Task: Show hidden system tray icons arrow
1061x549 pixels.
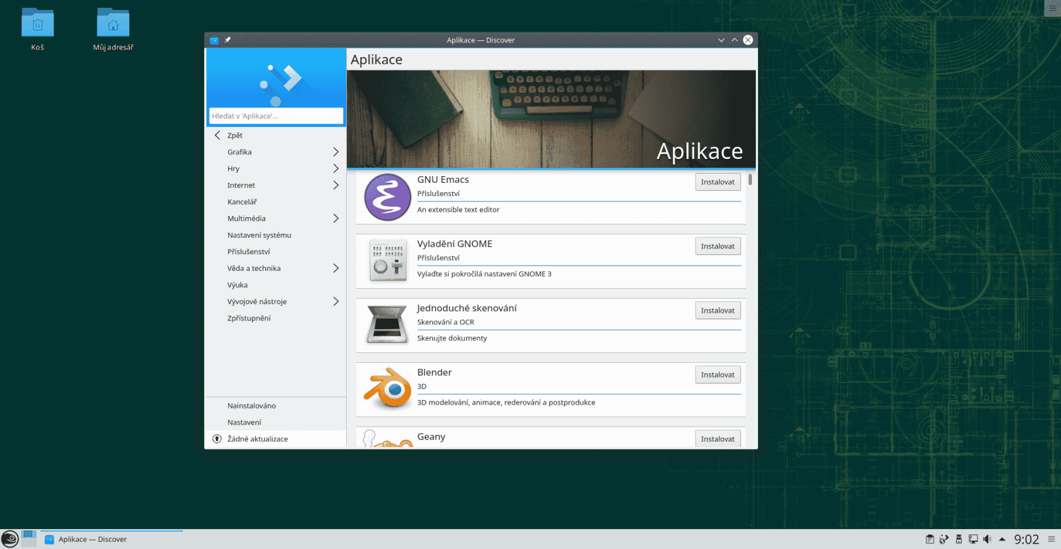Action: 1002,539
